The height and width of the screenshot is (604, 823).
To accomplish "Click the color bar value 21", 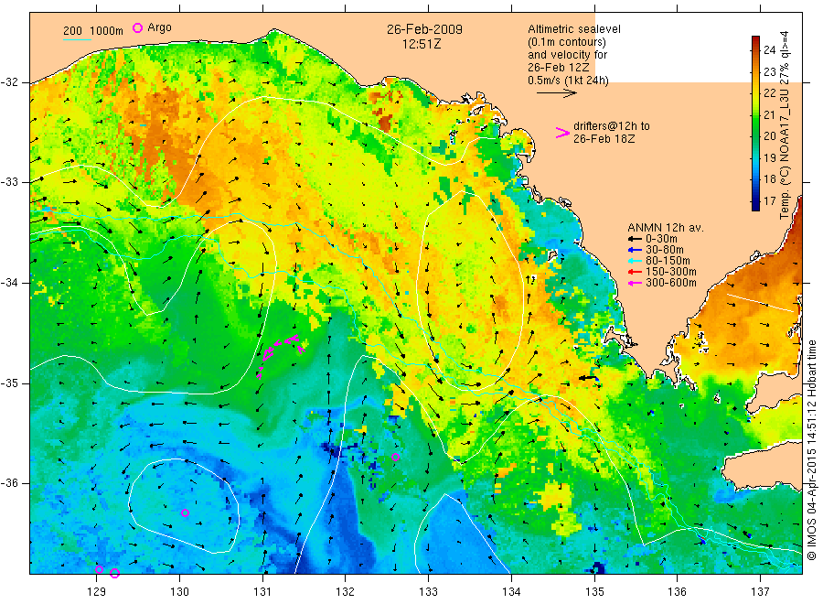I will 769,114.
